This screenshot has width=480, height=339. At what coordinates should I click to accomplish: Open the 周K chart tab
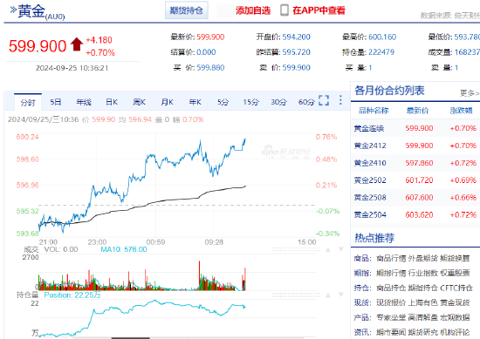point(140,102)
